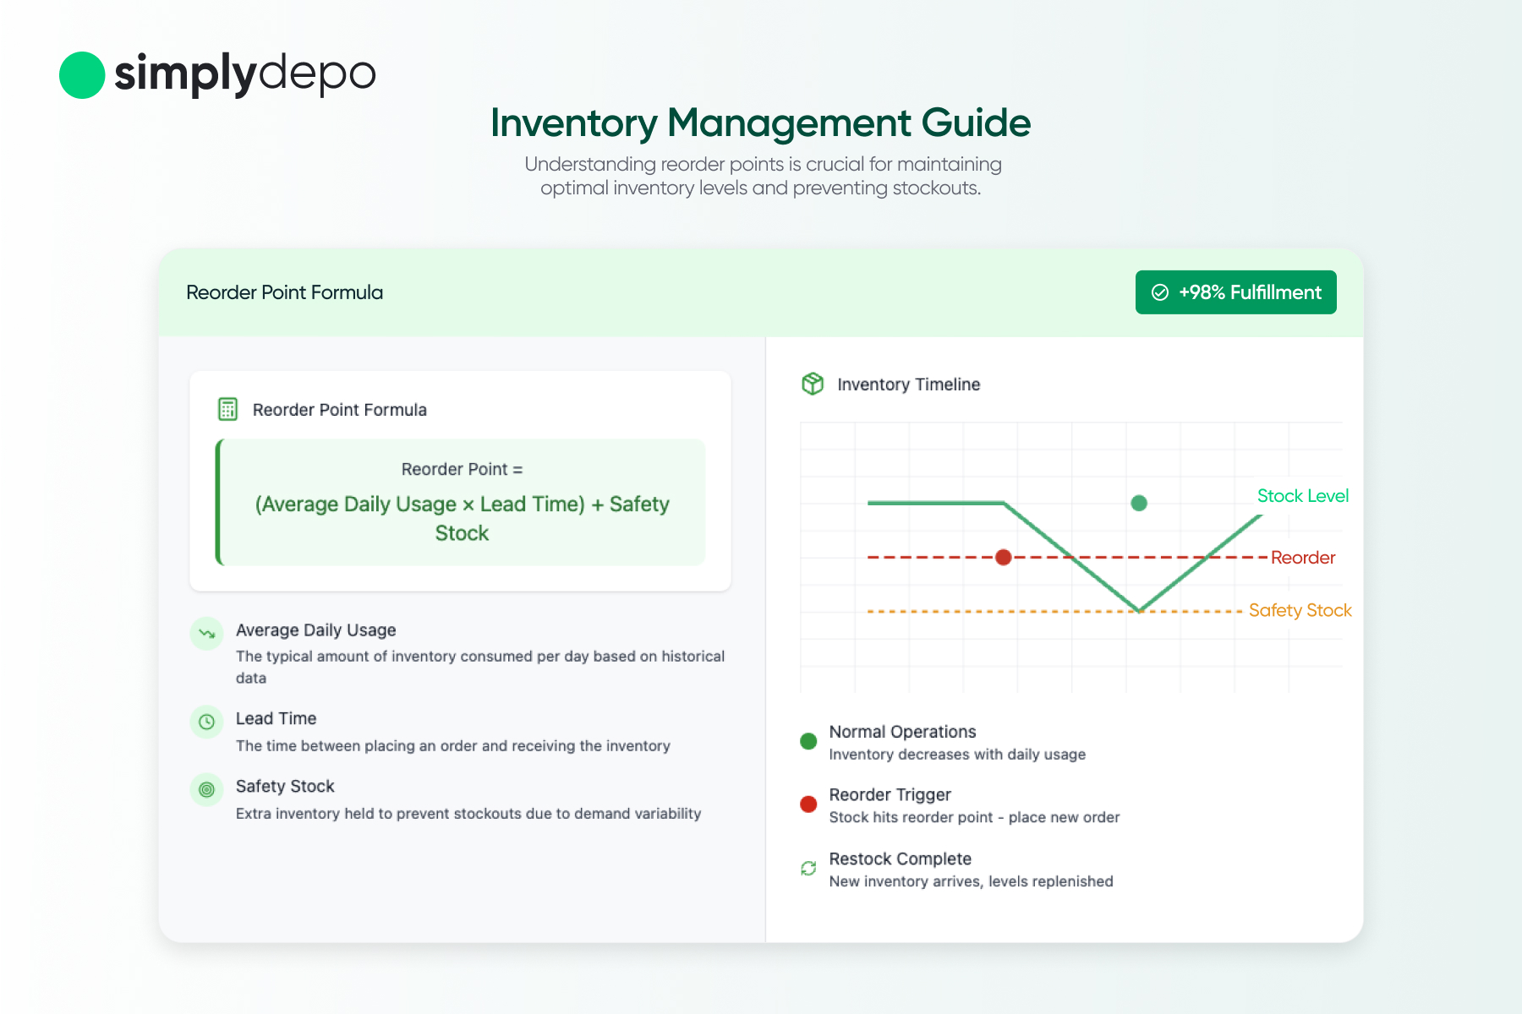
Task: Click the Reorder Trigger legend title
Action: pos(890,795)
